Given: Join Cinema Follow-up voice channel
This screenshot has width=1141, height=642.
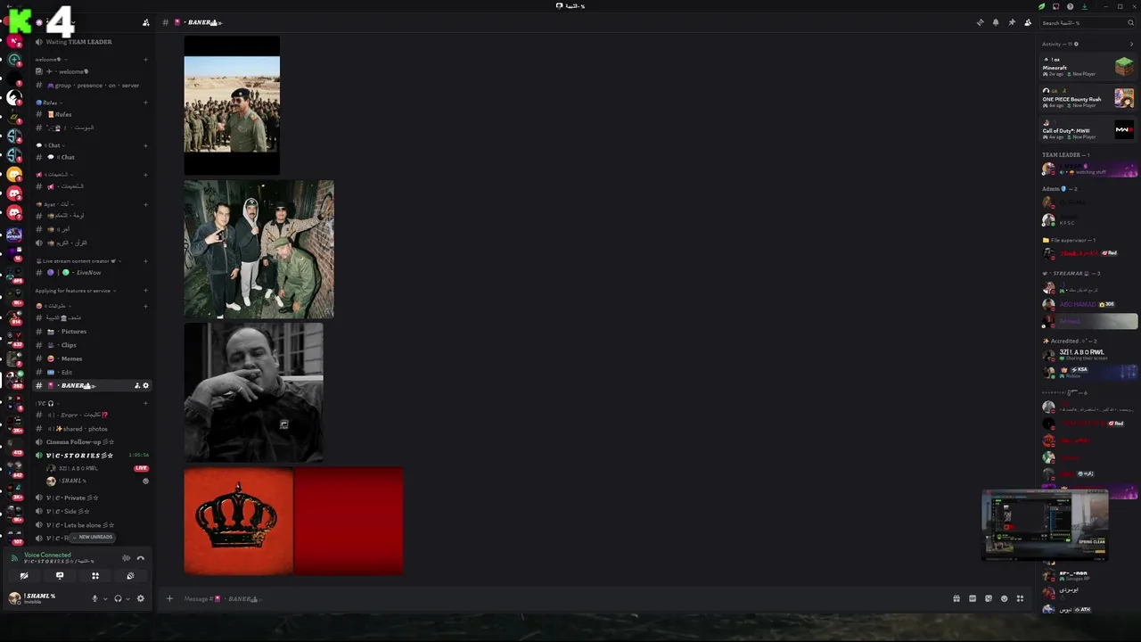Looking at the screenshot, I should [x=92, y=442].
